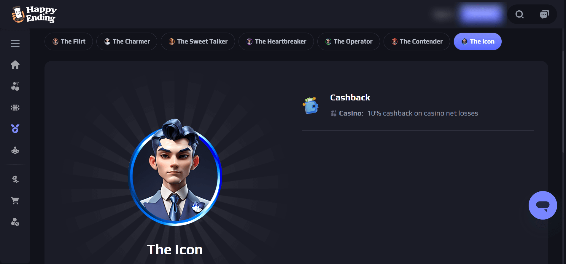Click the Happy Ending logo

34,14
